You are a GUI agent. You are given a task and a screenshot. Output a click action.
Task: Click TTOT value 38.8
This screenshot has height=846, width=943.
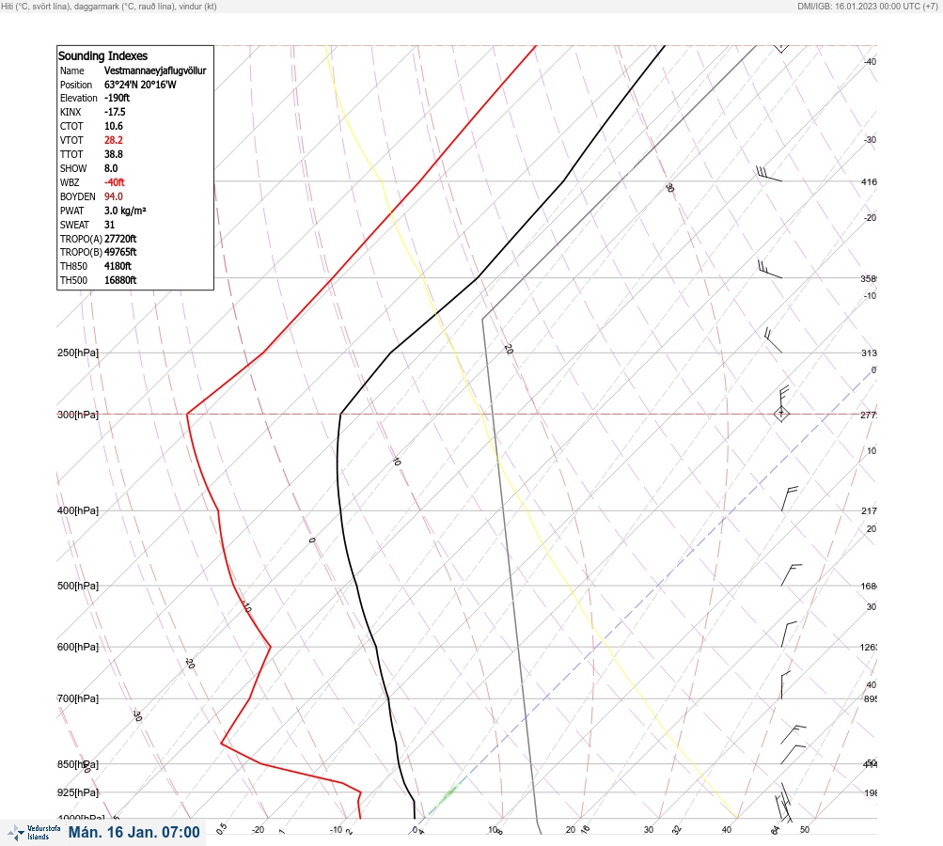(x=114, y=154)
